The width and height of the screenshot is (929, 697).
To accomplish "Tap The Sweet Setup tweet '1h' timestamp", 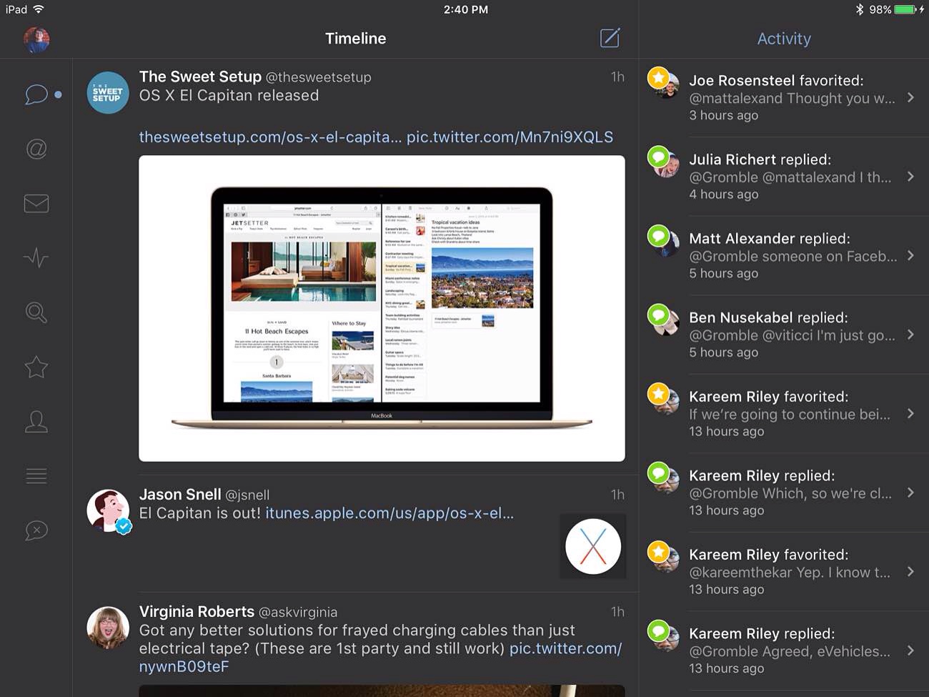I will click(617, 77).
